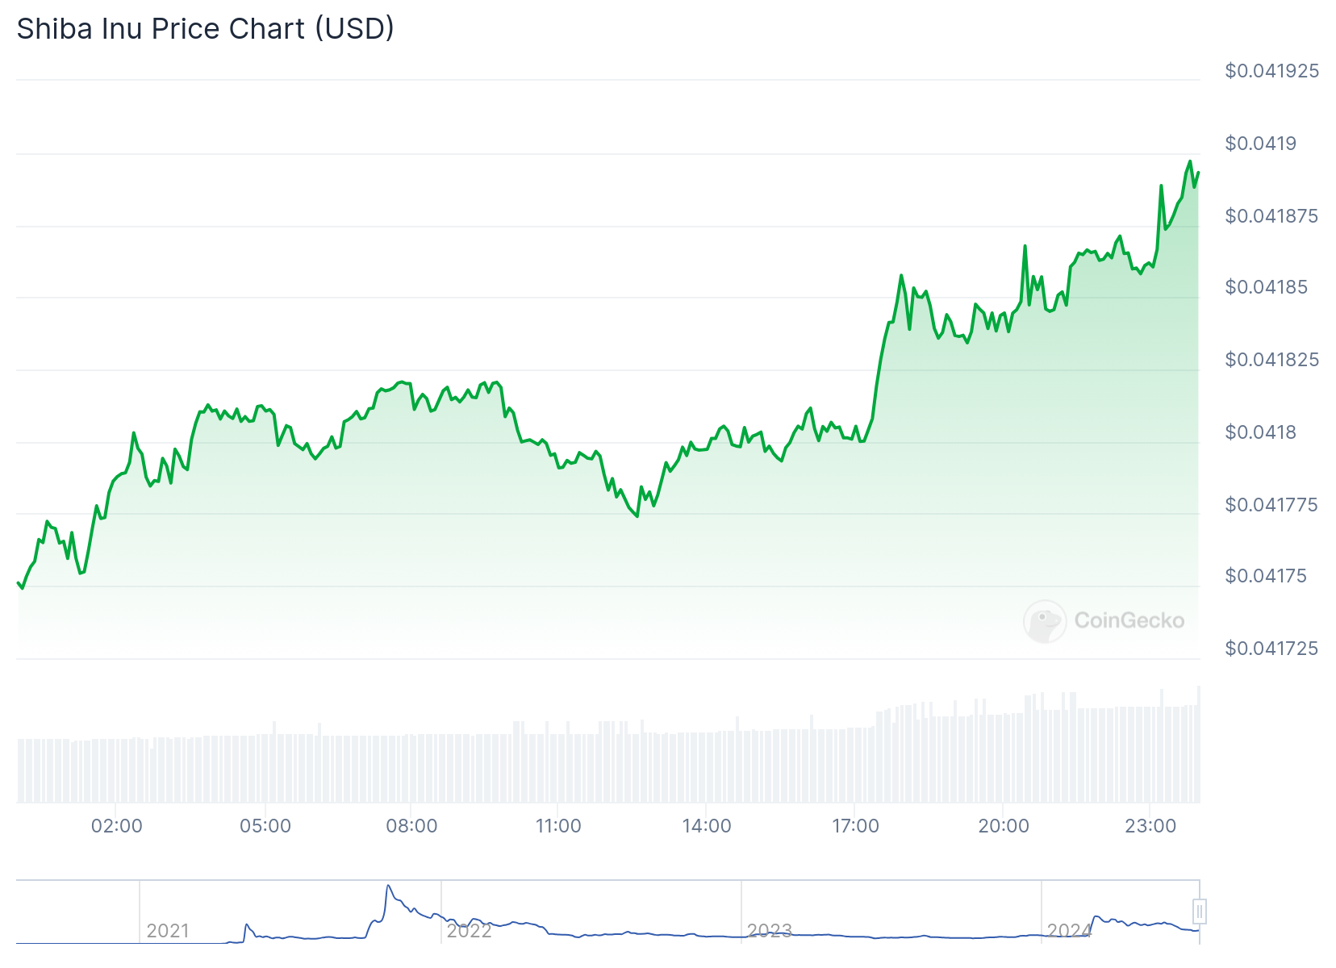Click the 20:00 time axis label
The width and height of the screenshot is (1336, 968).
point(1004,826)
